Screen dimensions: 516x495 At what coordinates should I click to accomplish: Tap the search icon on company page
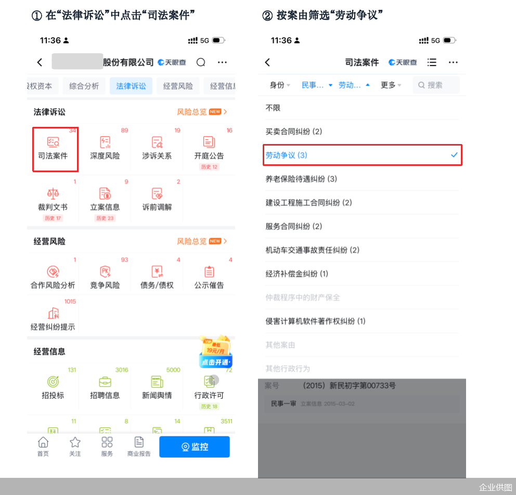coord(201,62)
